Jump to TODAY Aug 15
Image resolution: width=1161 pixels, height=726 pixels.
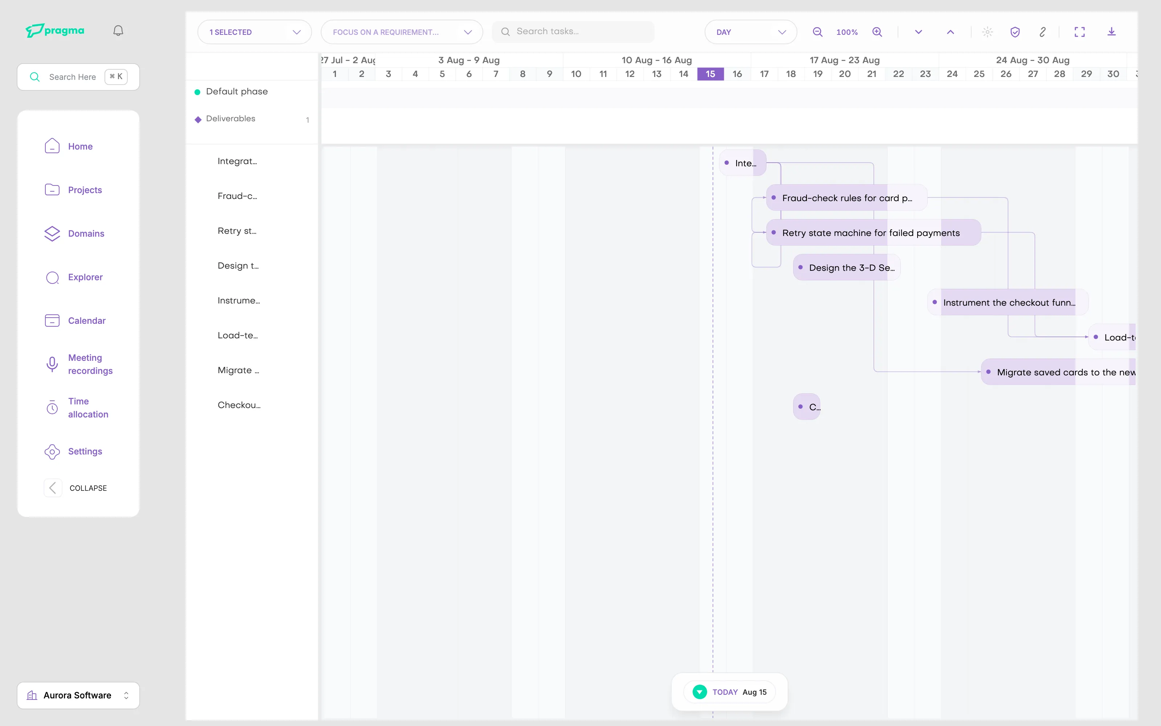coord(729,692)
